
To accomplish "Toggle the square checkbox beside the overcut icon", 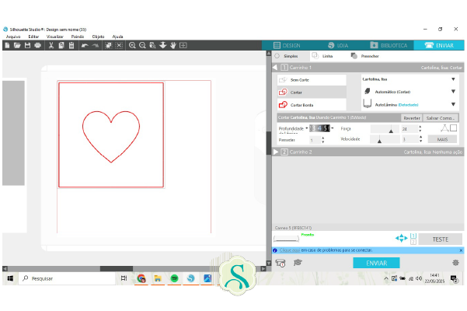I will click(454, 128).
